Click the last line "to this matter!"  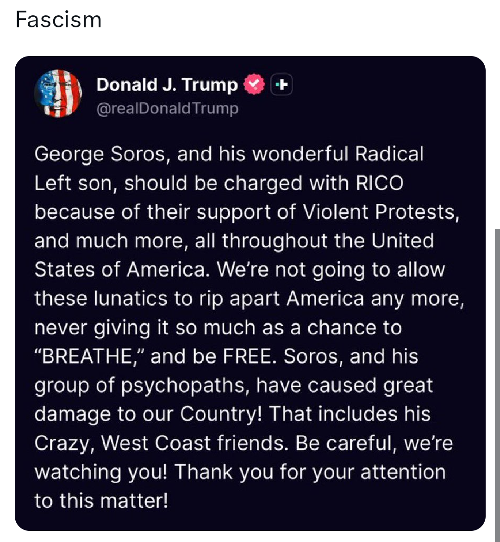(x=101, y=500)
